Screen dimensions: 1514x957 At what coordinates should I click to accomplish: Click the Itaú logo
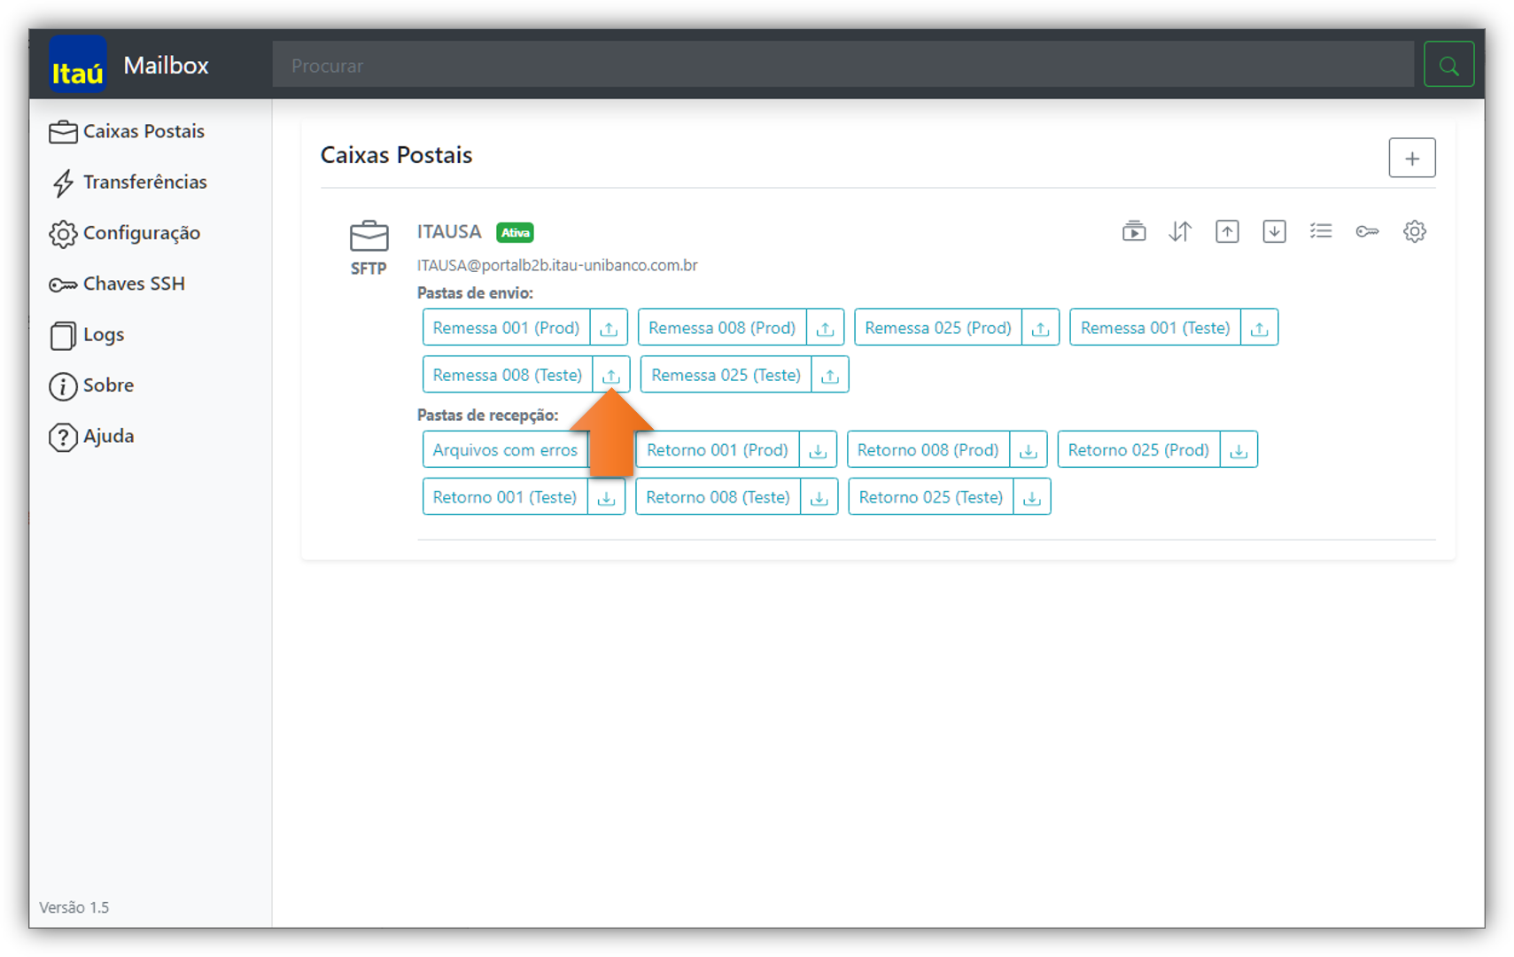coord(78,65)
